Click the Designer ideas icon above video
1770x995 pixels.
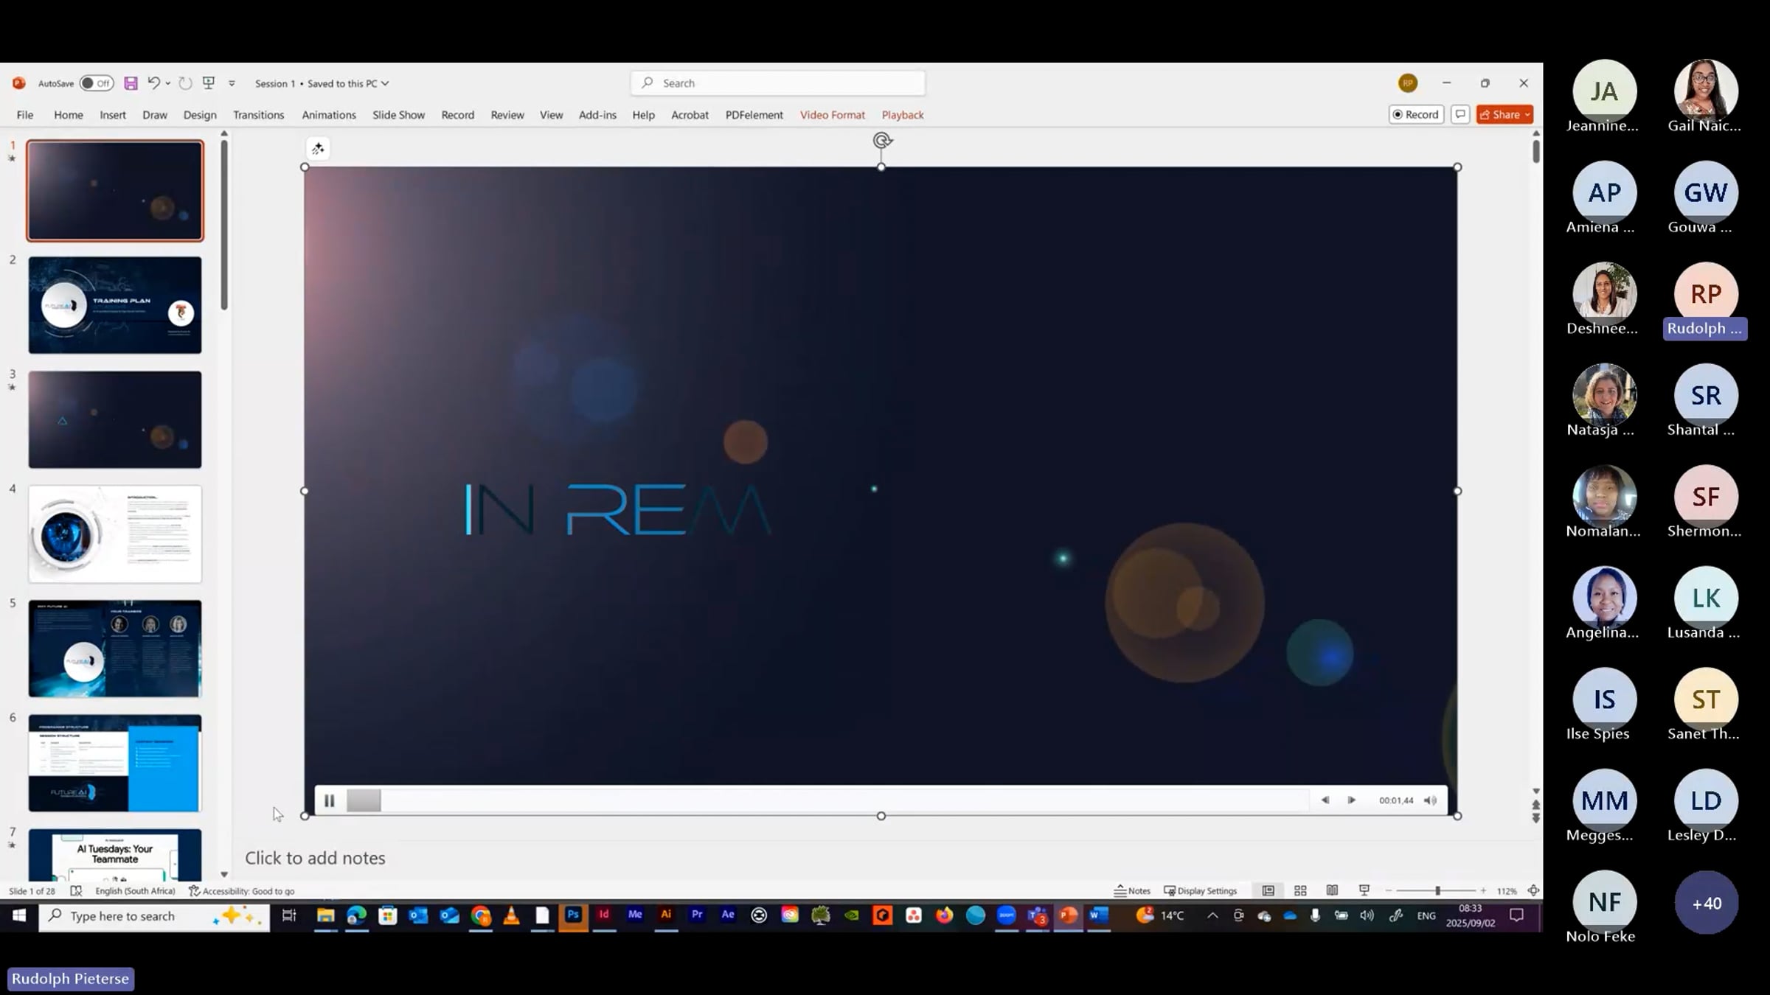click(318, 149)
